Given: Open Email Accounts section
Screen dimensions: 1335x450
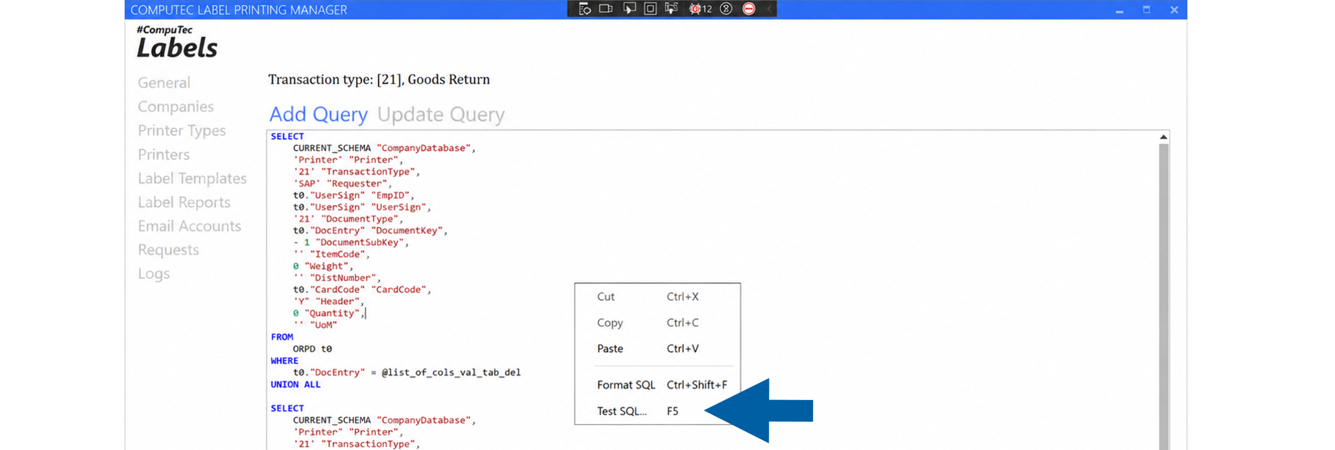Looking at the screenshot, I should (x=189, y=226).
